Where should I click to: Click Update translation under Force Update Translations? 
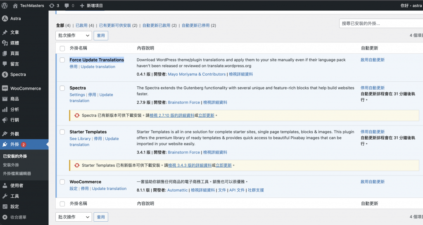click(x=98, y=66)
